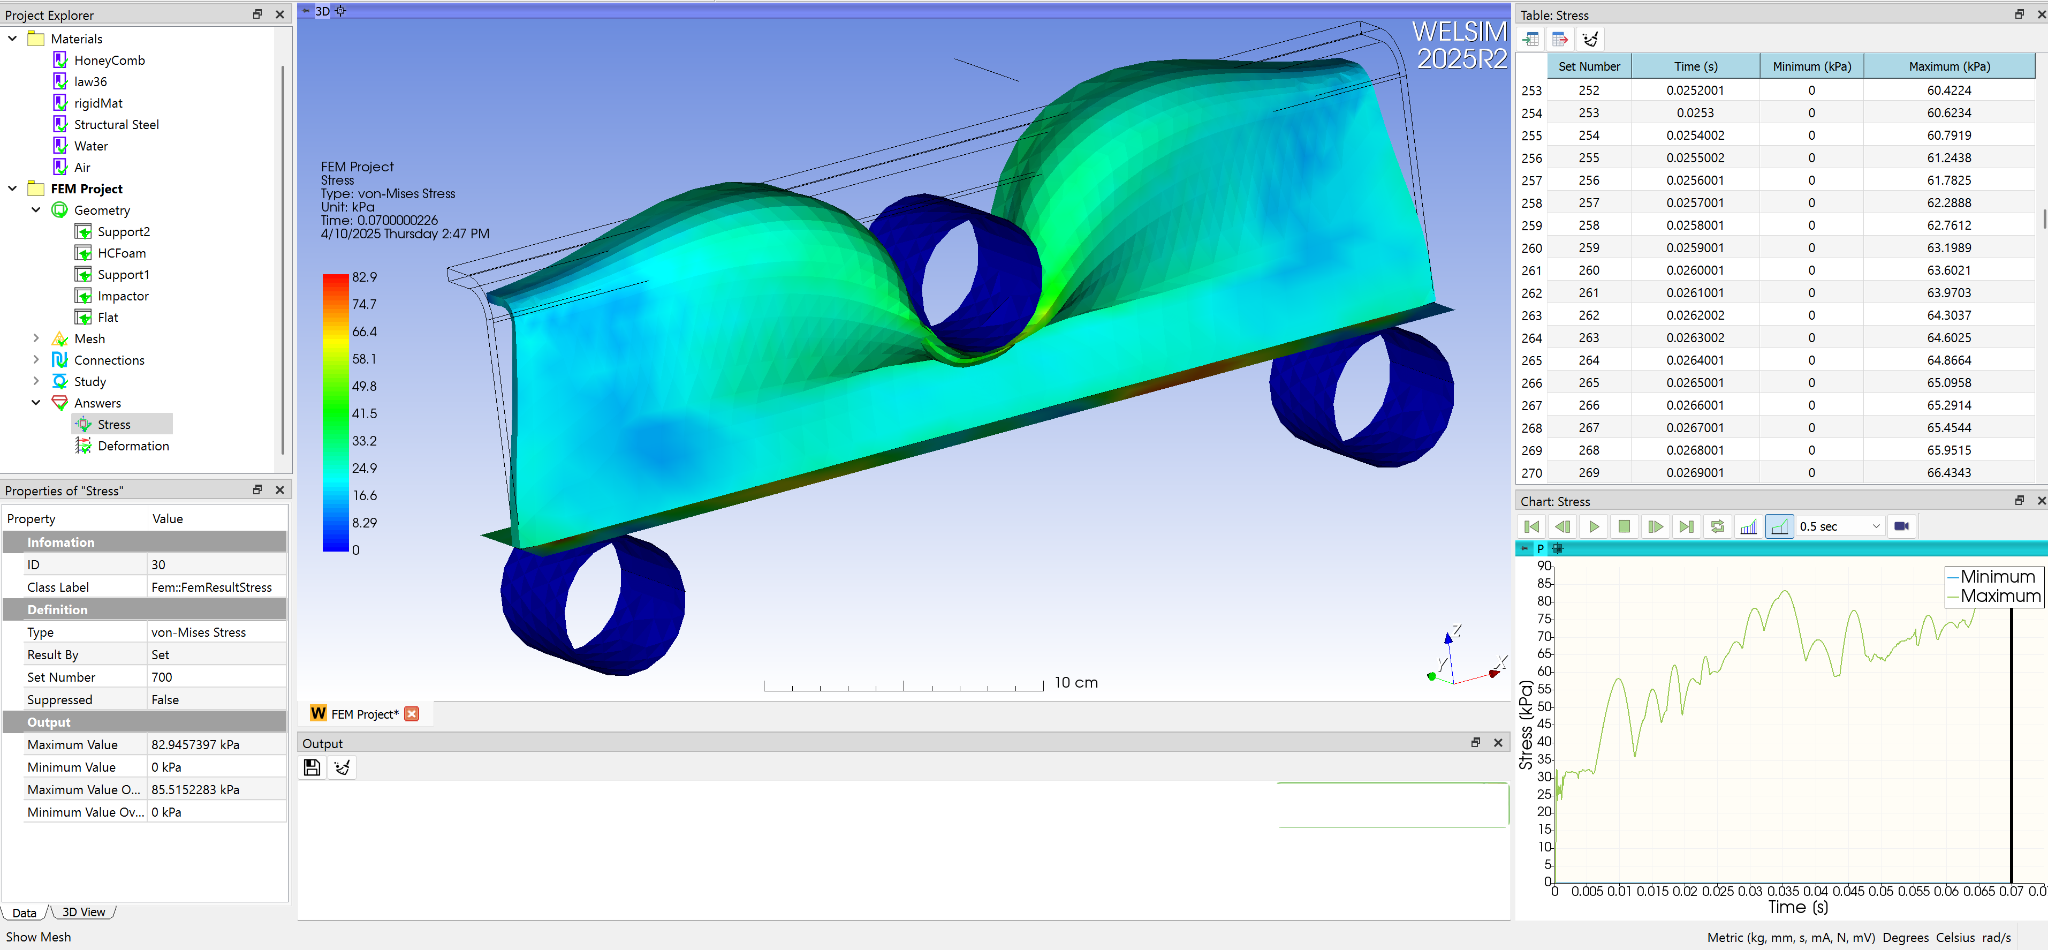Select the Air material
Screen dimensions: 2048x950
pyautogui.click(x=82, y=168)
